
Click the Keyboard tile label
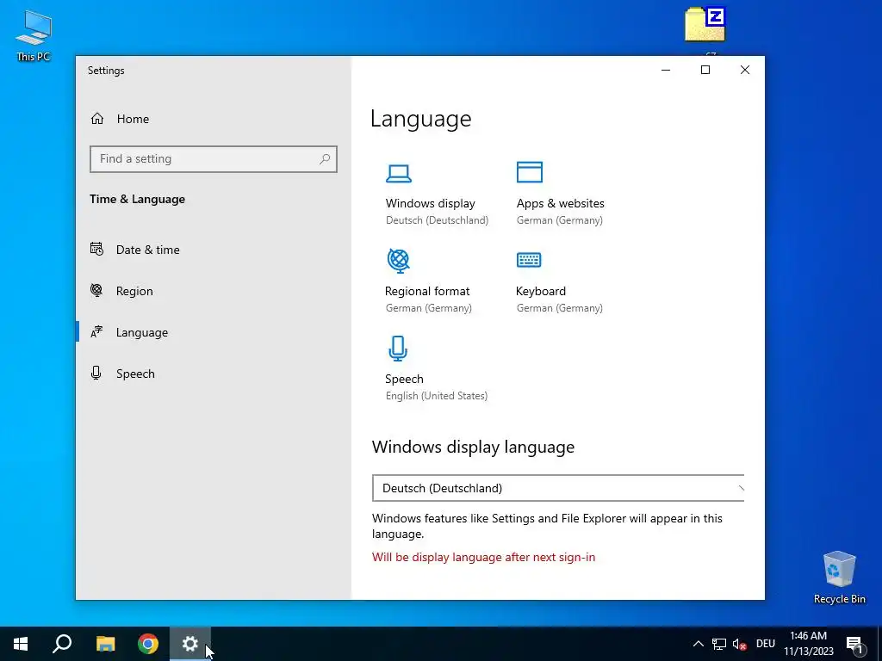coord(541,291)
